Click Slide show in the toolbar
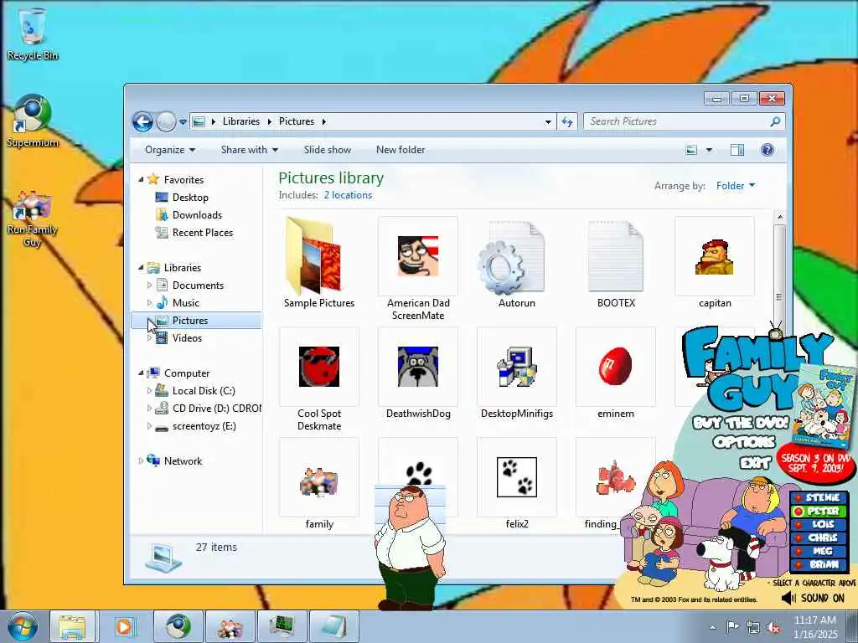 point(328,150)
